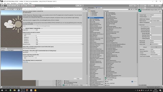The height and width of the screenshot is (92, 163).
Task: Open Filter Mode dropdown
Action: [156, 42]
